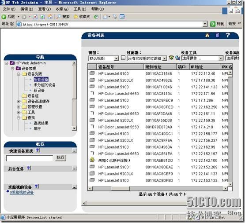Image resolution: width=245 pixels, height=223 pixels.
Task: Open the 过滤器 dropdown
Action: pos(164,58)
